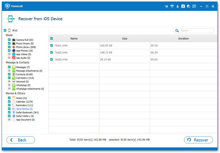The height and width of the screenshot is (153, 220).
Task: Uncheck the Test1.m4a checkbox
Action: 51,45
